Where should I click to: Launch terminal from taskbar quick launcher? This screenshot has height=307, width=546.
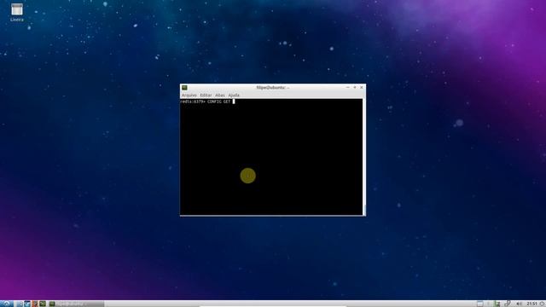(43, 304)
